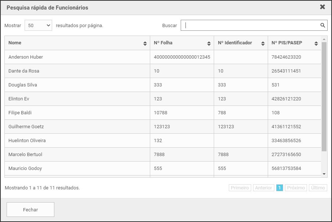The height and width of the screenshot is (222, 332).
Task: Open the results per page dropdown
Action: click(38, 26)
